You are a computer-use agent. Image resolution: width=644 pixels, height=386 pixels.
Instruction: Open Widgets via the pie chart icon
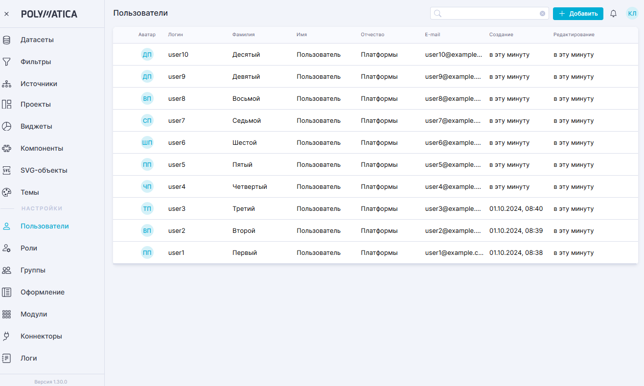[x=7, y=126]
